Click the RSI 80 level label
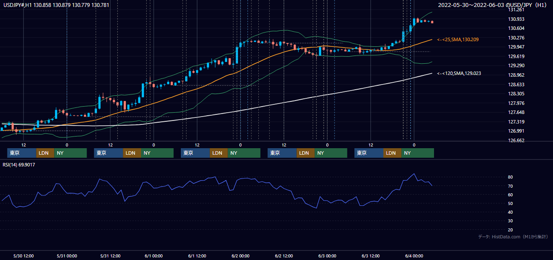The height and width of the screenshot is (260, 553). point(511,177)
